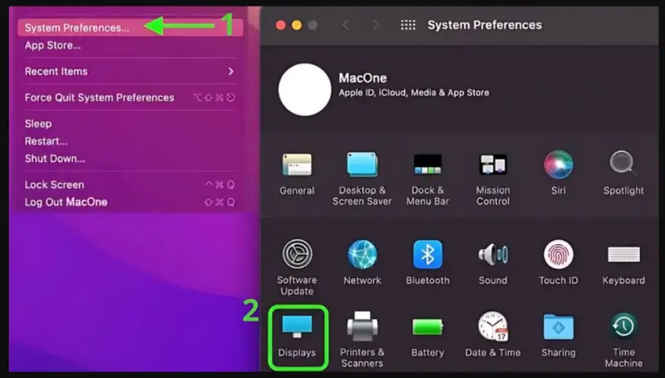Open Date & Time preferences

click(493, 335)
